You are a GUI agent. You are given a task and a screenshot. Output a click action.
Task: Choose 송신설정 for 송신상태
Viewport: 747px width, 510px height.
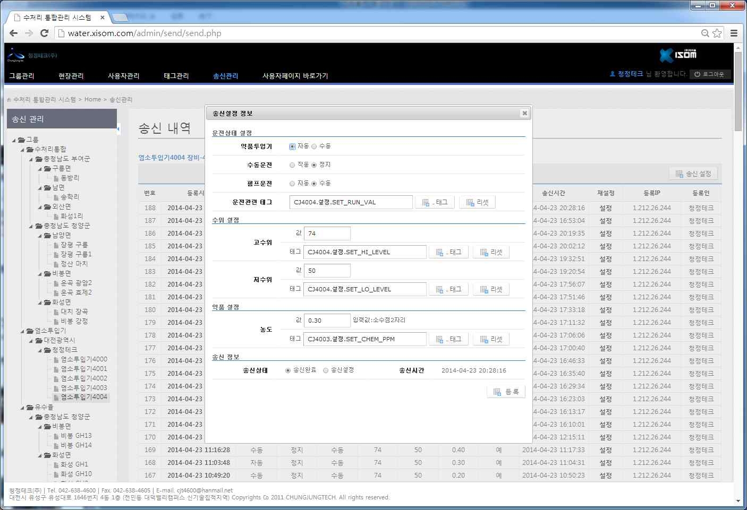[326, 370]
